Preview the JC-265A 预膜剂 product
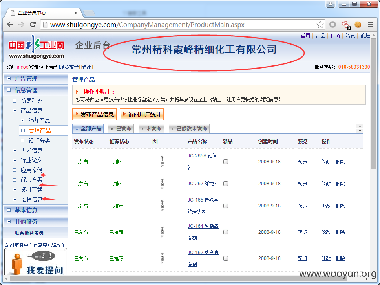 302,162
